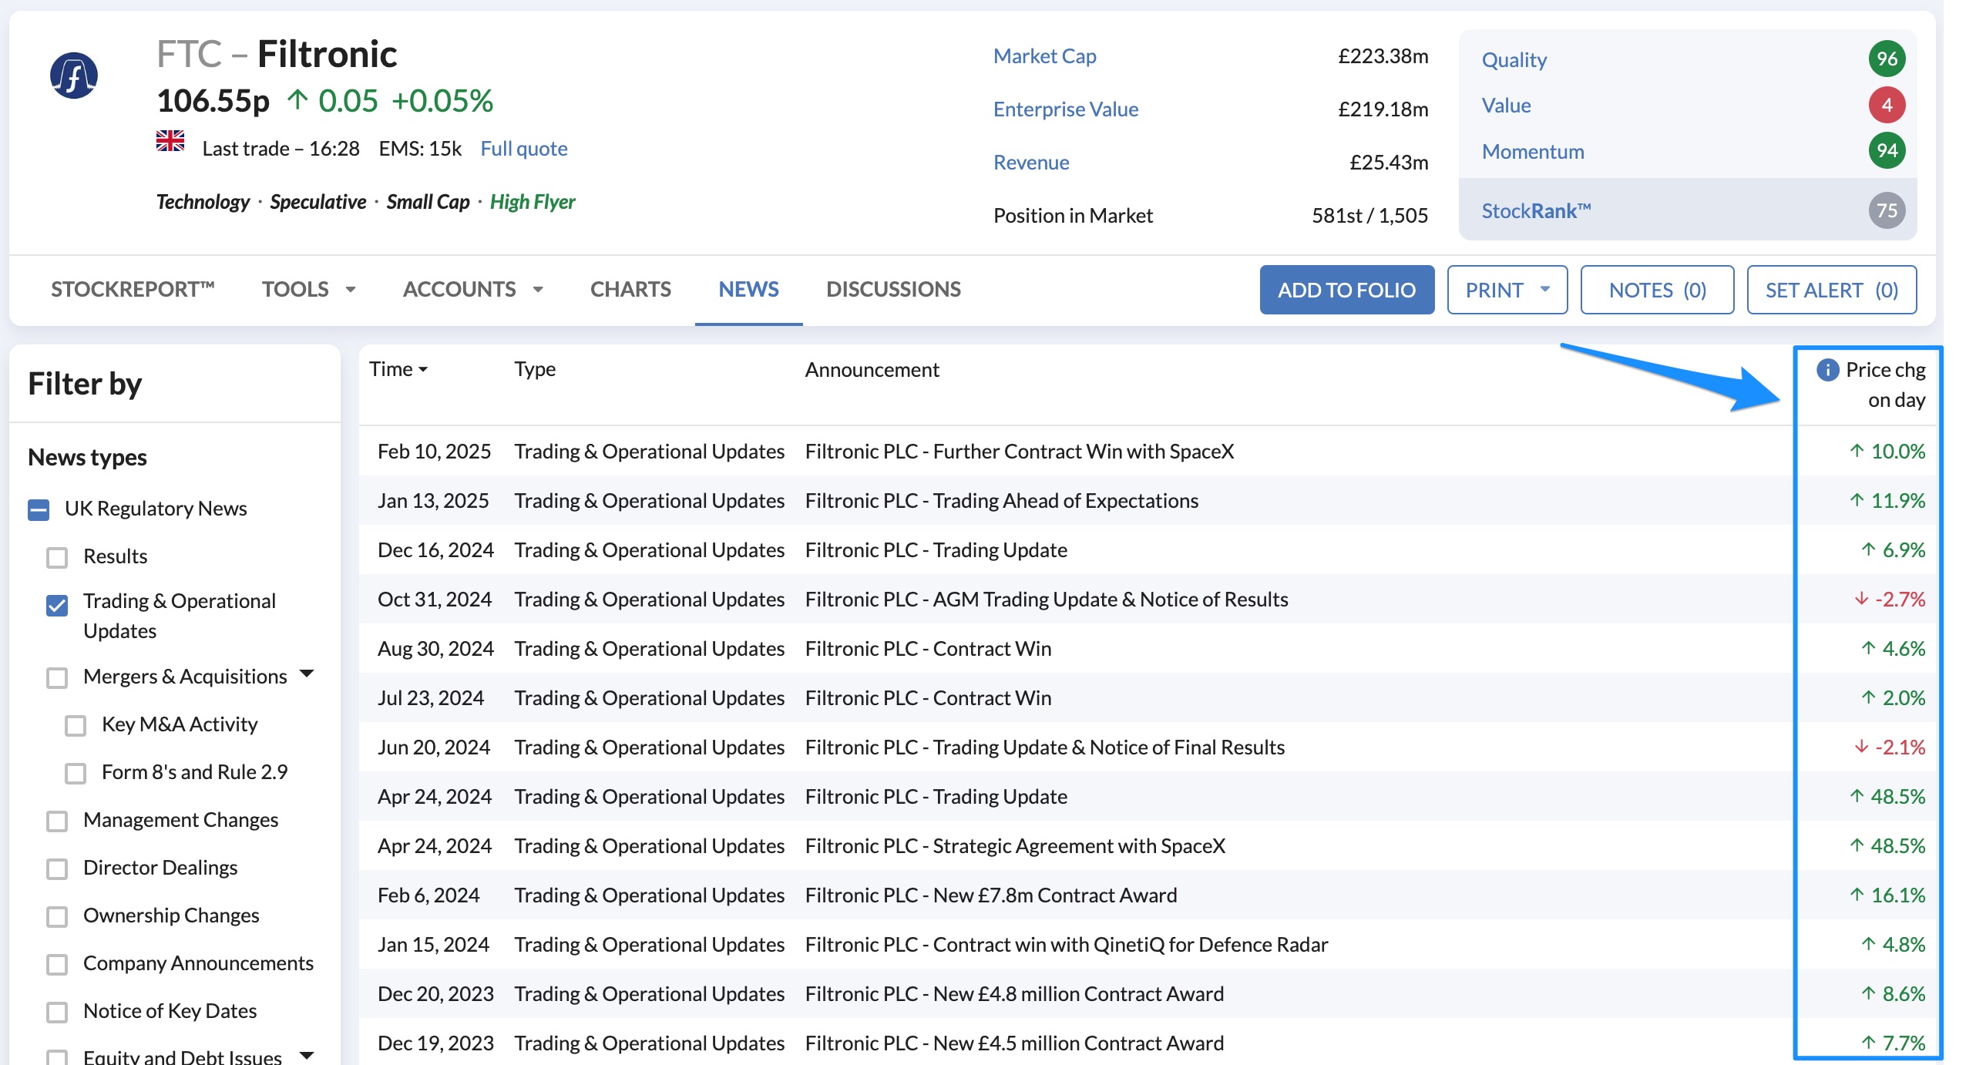Open the ACCOUNTS dropdown menu
This screenshot has height=1065, width=1976.
(x=473, y=289)
